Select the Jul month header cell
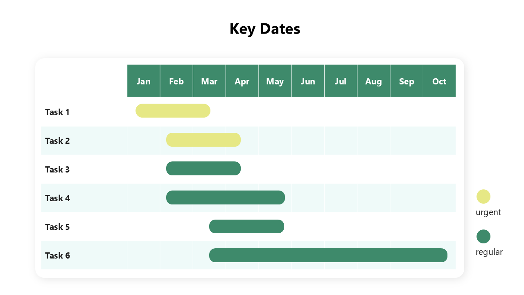This screenshot has width=524, height=295. [341, 81]
